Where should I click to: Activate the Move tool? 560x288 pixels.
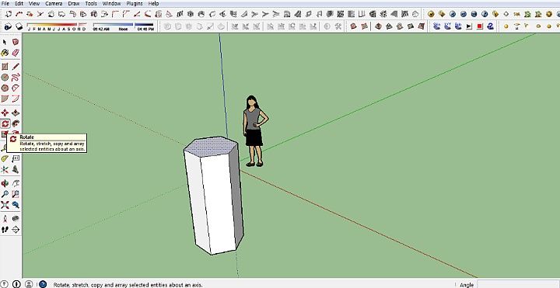[5, 113]
